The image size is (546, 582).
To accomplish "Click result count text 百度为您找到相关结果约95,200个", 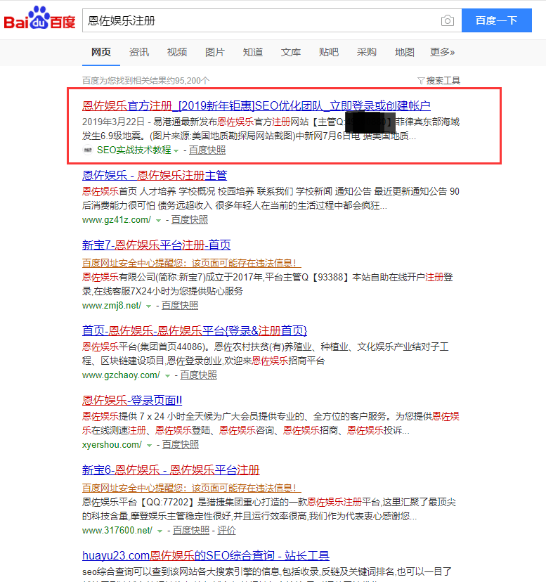I will coord(146,81).
